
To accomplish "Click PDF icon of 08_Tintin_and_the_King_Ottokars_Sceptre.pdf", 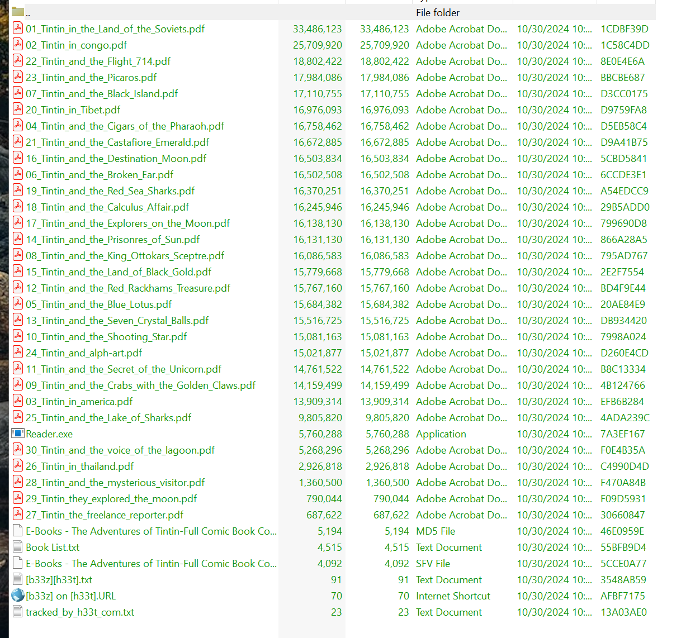I will (x=18, y=255).
